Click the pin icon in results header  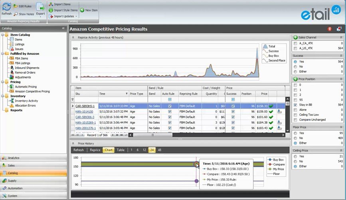pos(339,29)
